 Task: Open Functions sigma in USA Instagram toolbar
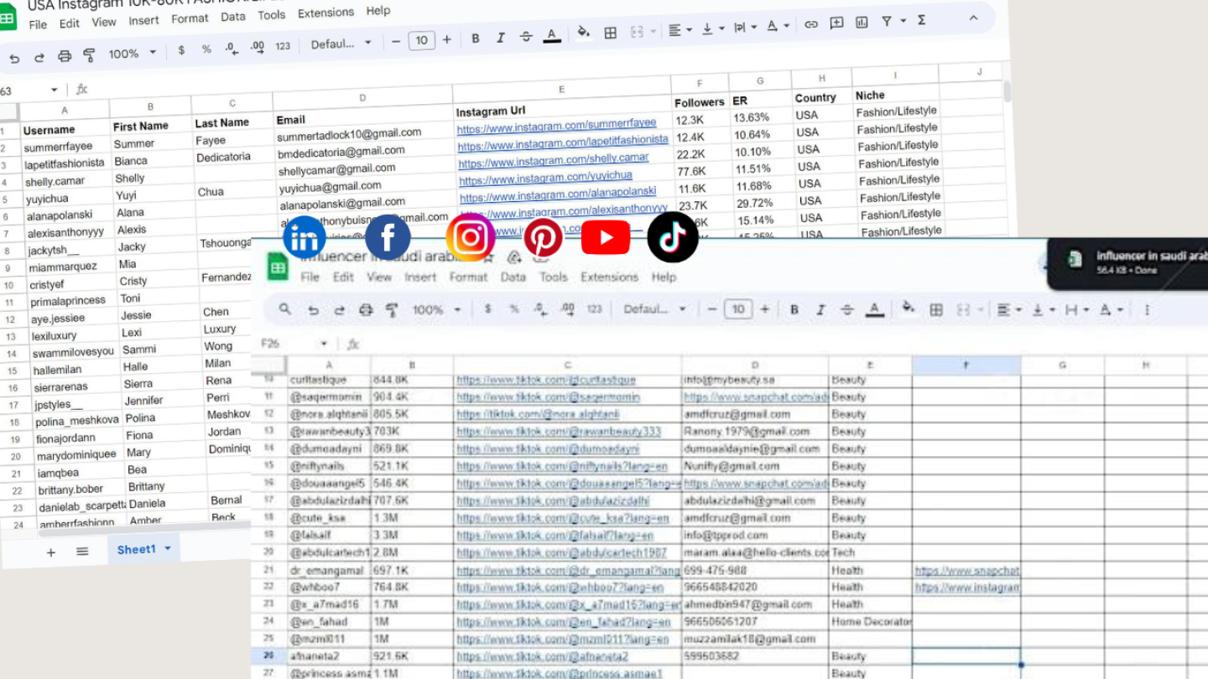(922, 19)
